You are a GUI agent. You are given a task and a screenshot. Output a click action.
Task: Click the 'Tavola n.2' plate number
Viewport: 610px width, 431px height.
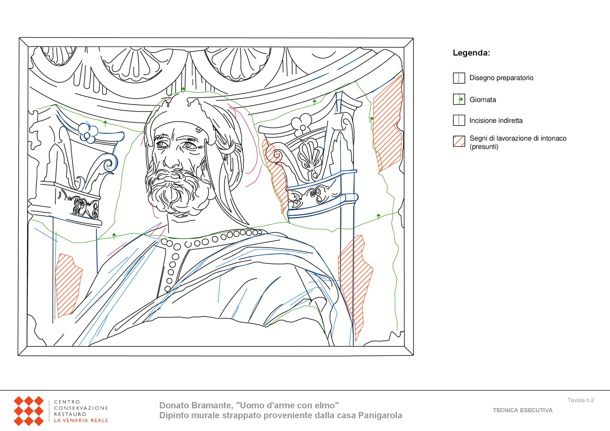(581, 400)
